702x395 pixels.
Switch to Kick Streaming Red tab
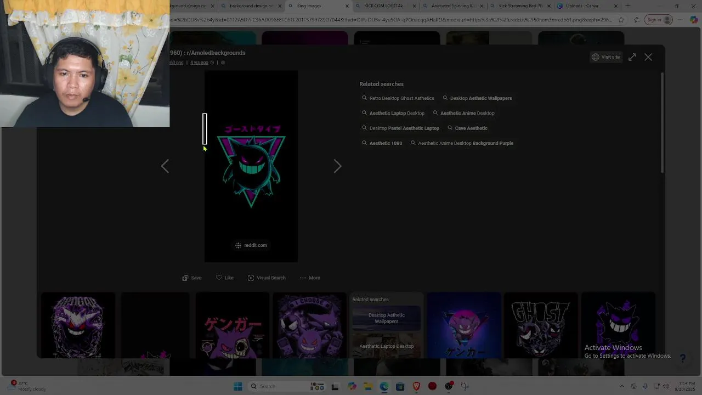(518, 6)
